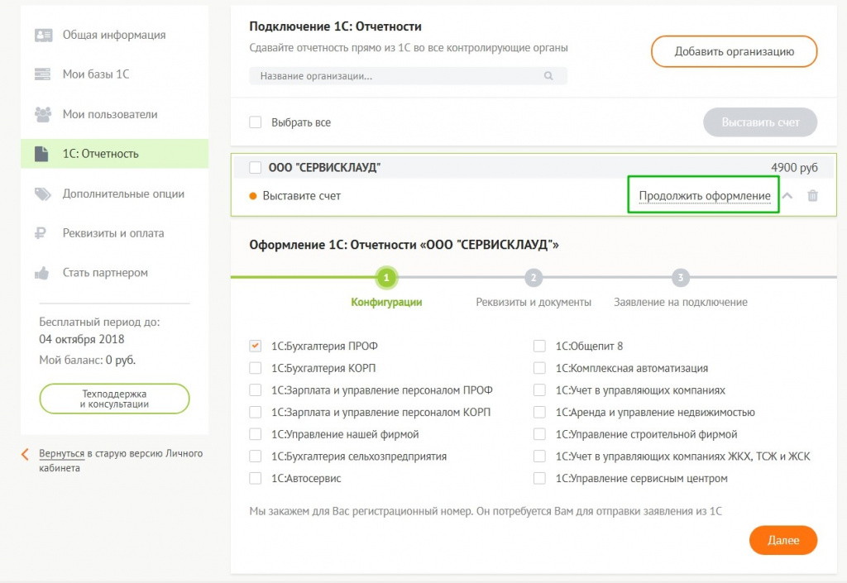Click the database icon beside Мои базы 1С
Image resolution: width=847 pixels, height=583 pixels.
[x=43, y=74]
